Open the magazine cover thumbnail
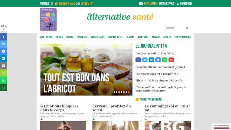Image resolution: width=231 pixels, height=130 pixels. coord(48,19)
